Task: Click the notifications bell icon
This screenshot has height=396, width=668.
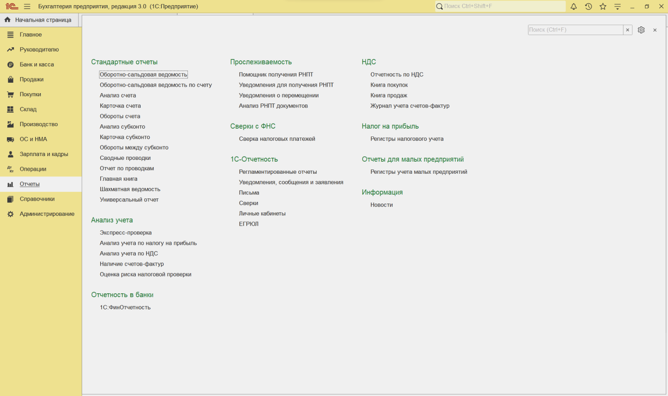Action: (573, 6)
